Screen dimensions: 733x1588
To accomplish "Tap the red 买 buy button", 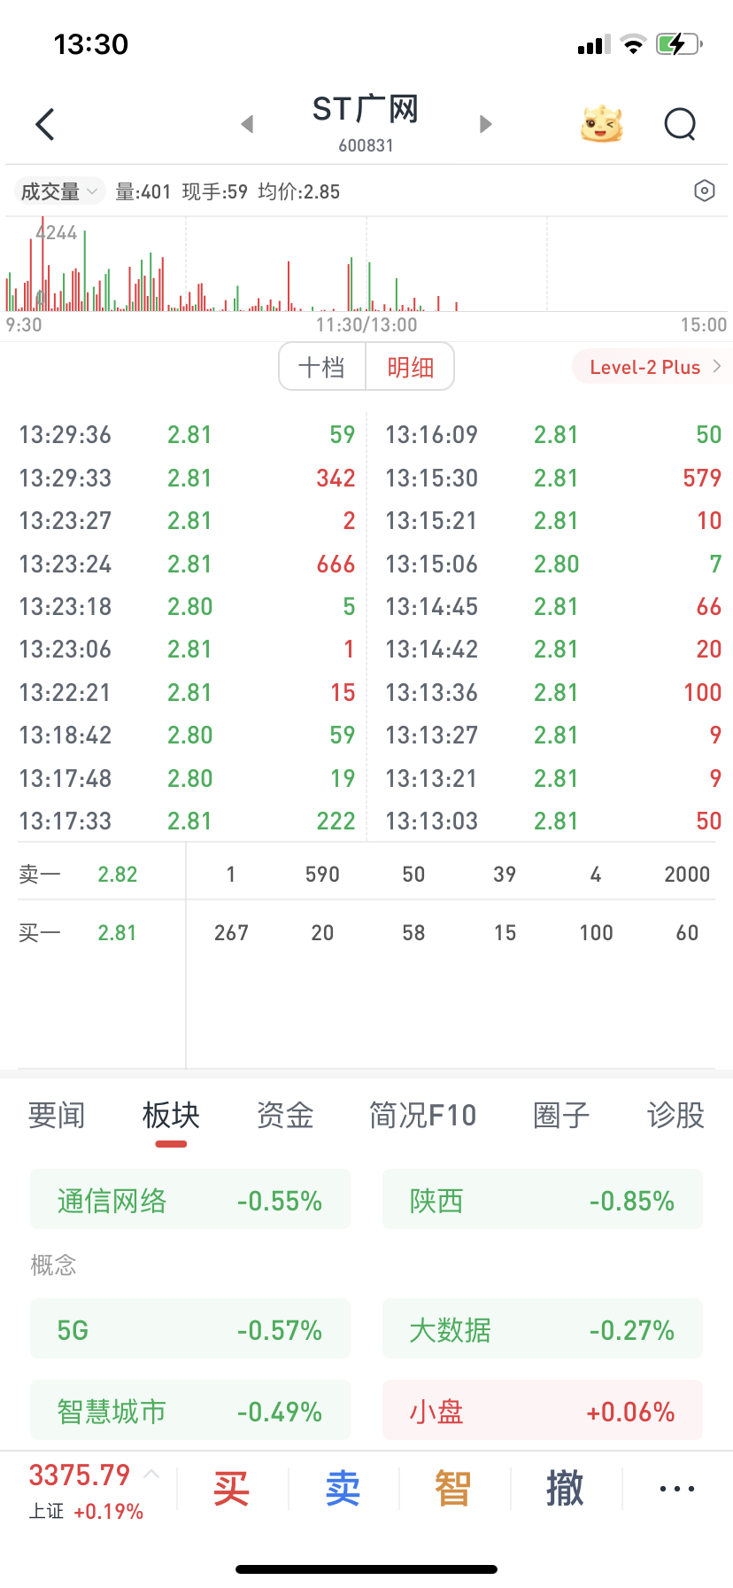I will point(232,1488).
